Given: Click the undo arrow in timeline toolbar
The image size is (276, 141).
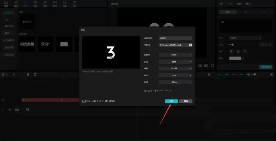Looking at the screenshot, I should point(14,74).
